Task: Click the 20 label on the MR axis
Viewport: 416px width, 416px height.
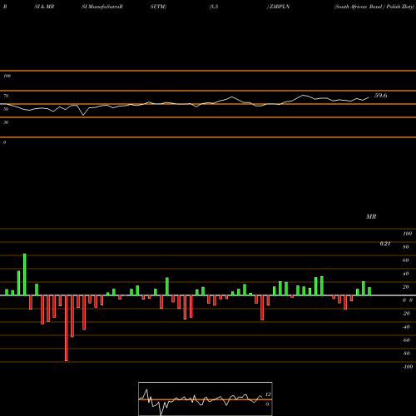Action: point(406,287)
